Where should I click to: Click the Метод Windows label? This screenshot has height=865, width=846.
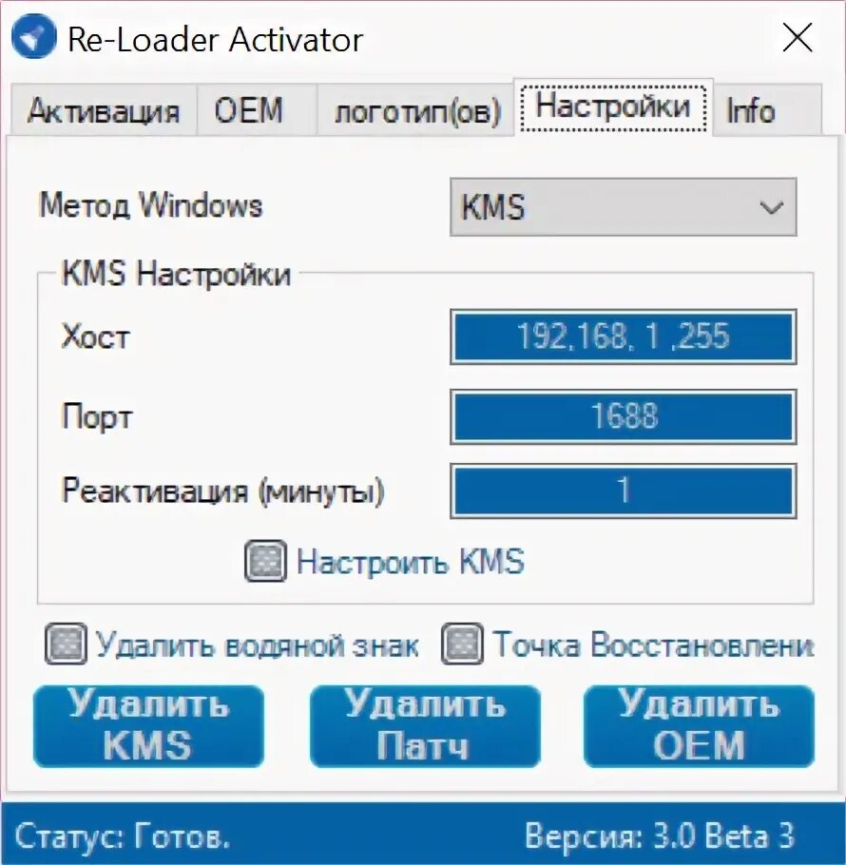pyautogui.click(x=150, y=205)
